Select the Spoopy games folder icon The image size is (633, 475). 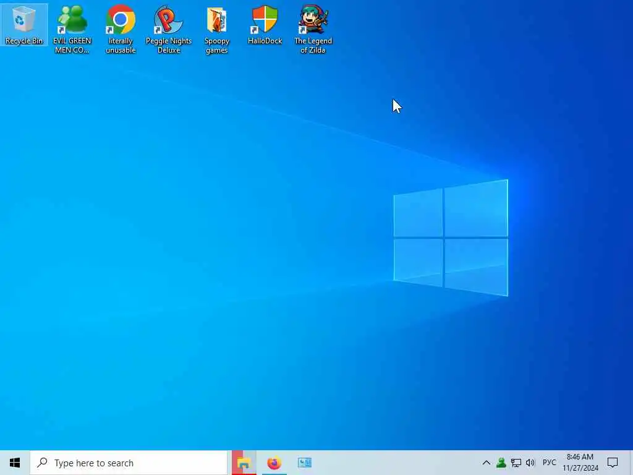(x=217, y=30)
